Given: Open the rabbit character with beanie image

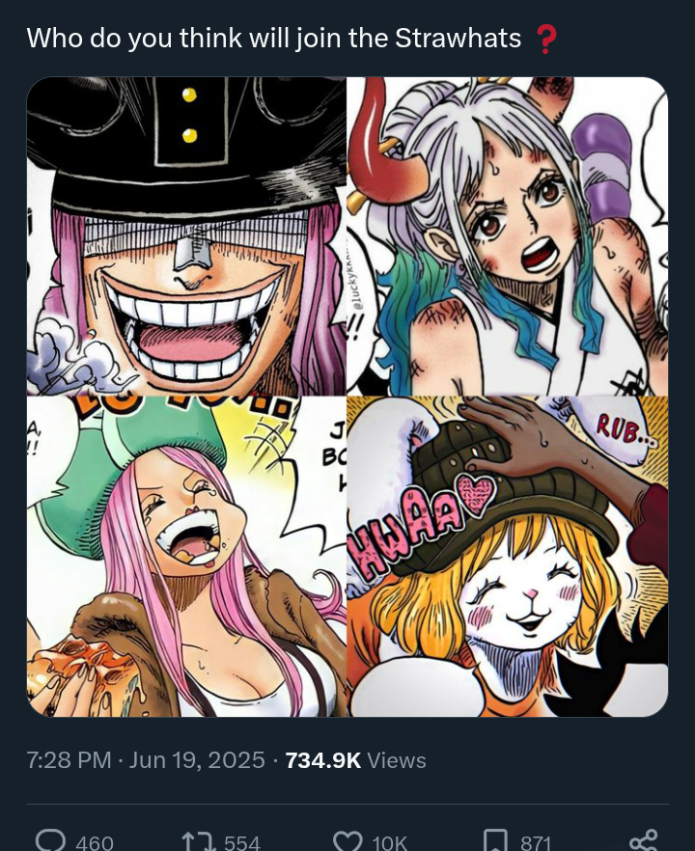Looking at the screenshot, I should click(x=508, y=557).
